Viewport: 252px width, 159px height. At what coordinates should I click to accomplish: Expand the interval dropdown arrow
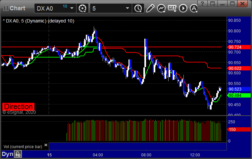tap(127, 8)
